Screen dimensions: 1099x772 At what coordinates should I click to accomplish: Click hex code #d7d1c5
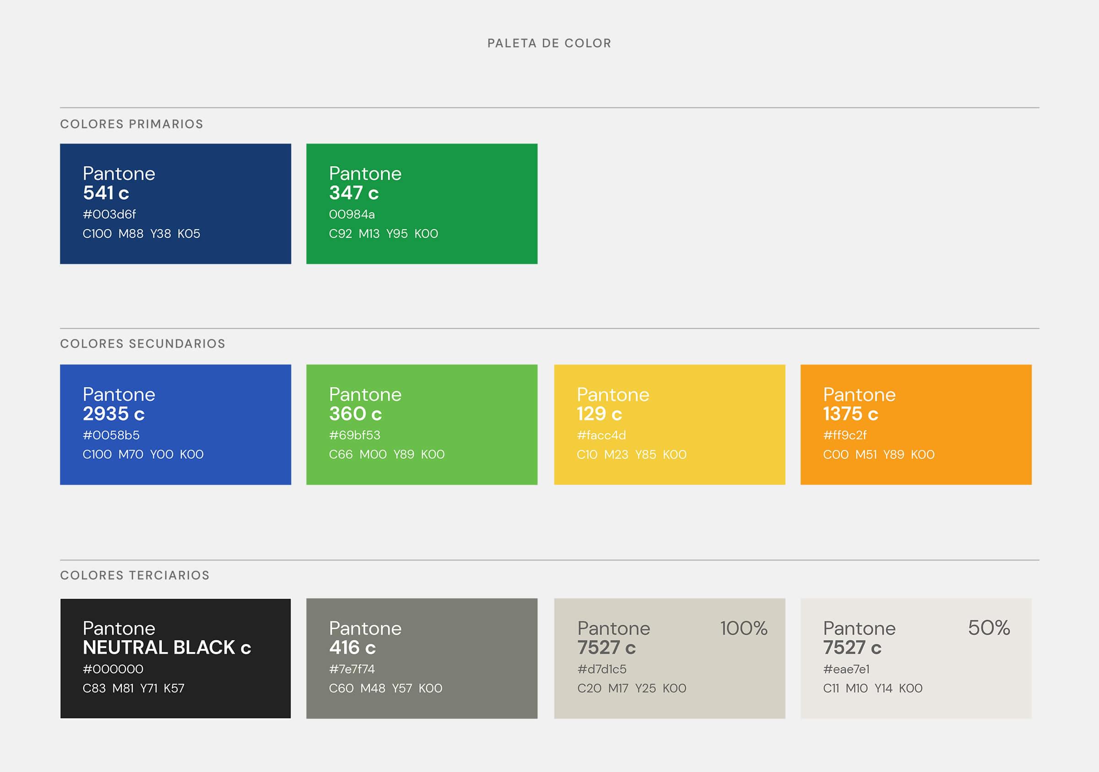click(x=601, y=669)
